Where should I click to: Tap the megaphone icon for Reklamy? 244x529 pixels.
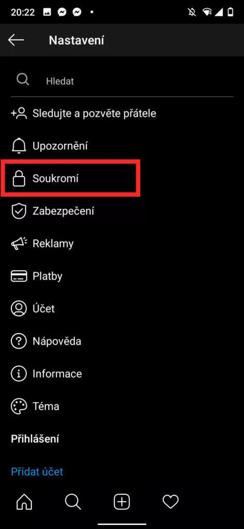coord(19,244)
